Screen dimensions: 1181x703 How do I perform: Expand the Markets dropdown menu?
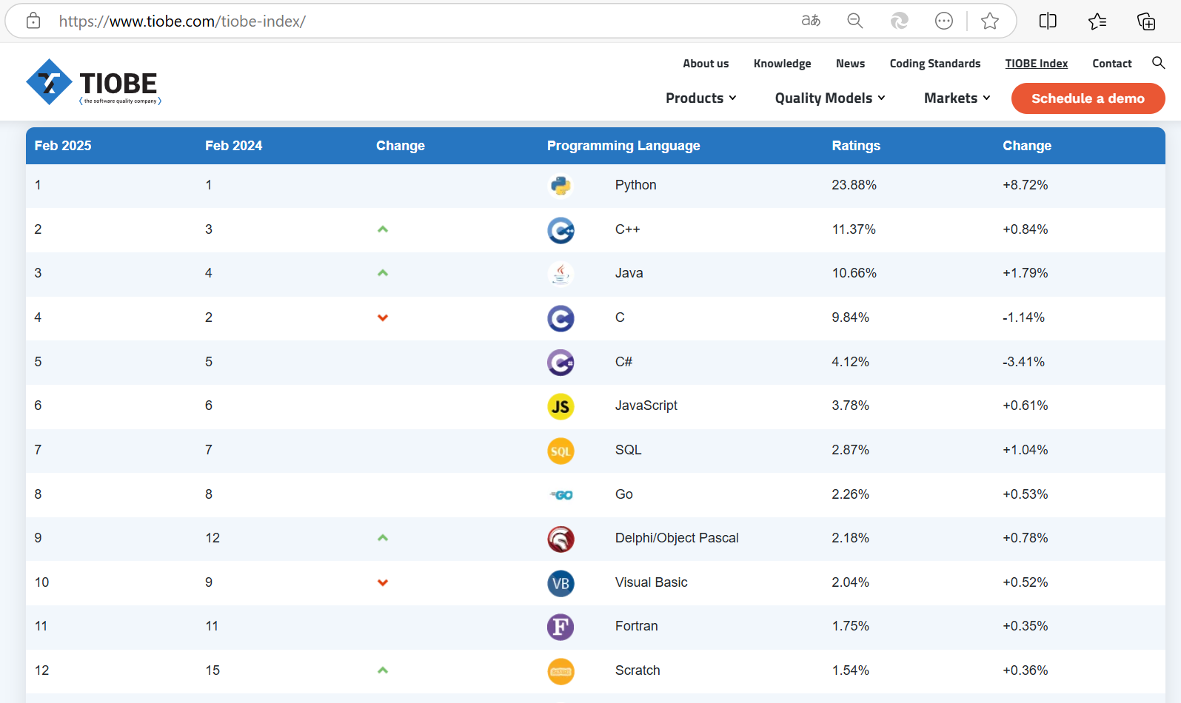click(x=957, y=98)
